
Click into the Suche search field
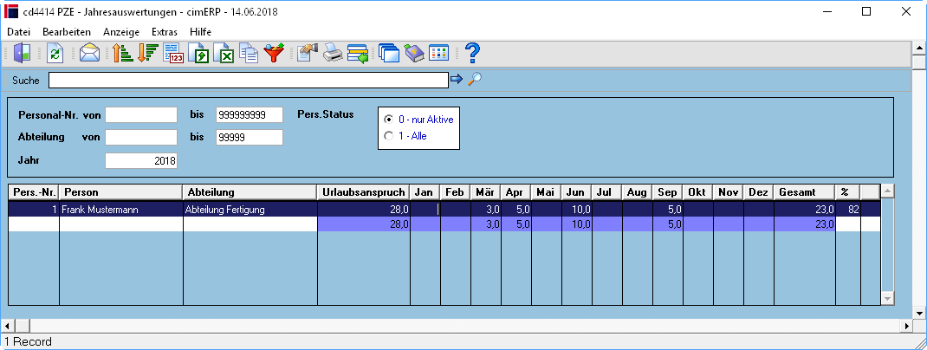(249, 80)
